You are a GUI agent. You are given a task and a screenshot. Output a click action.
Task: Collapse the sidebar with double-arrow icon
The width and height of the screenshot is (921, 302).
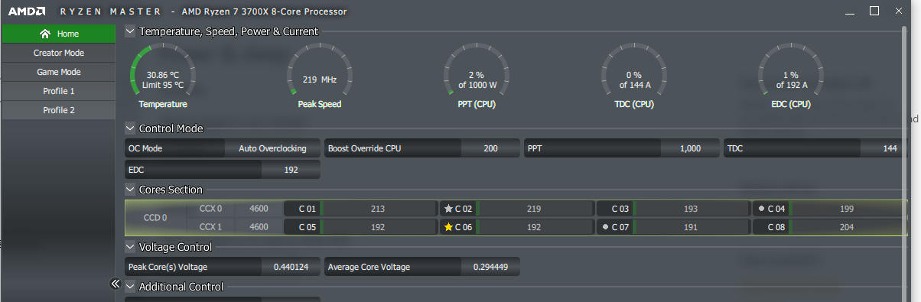[116, 284]
